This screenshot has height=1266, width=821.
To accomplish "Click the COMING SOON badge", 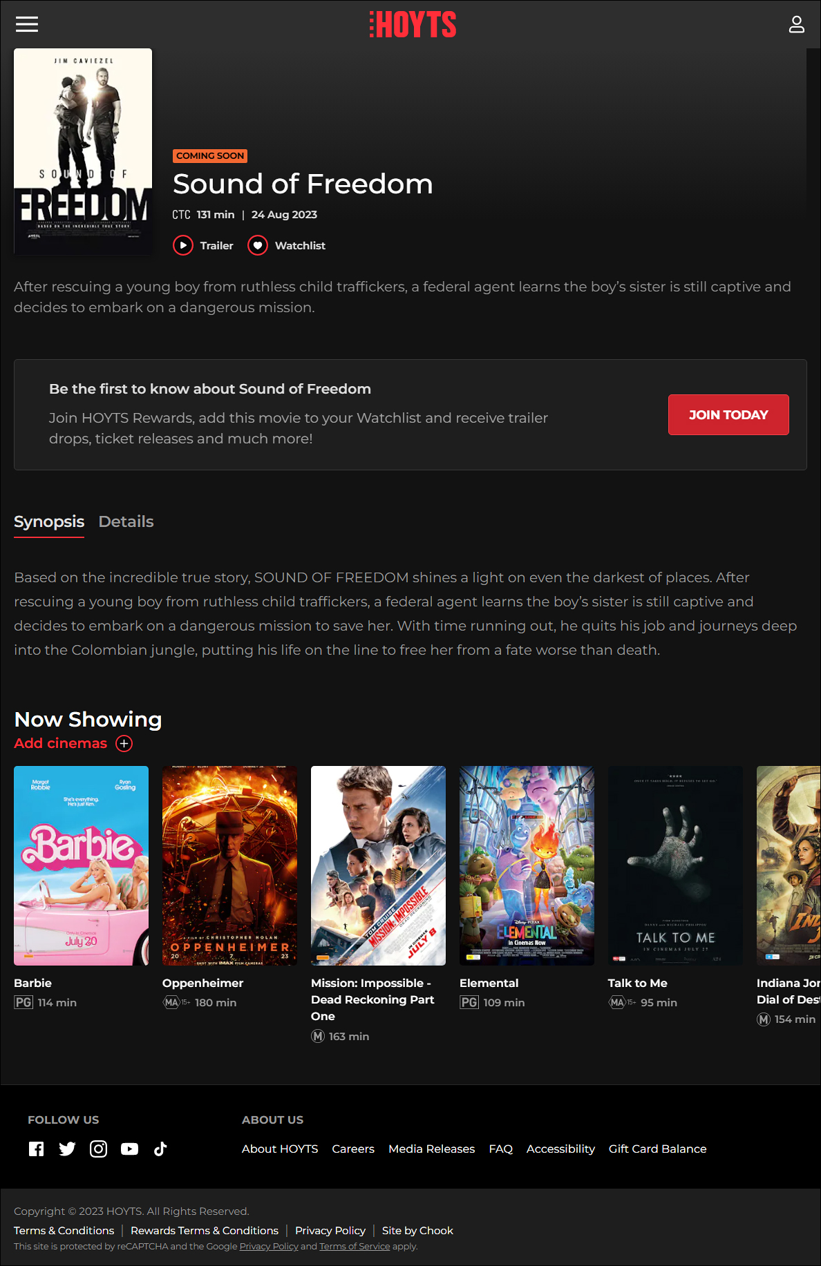I will tap(210, 156).
